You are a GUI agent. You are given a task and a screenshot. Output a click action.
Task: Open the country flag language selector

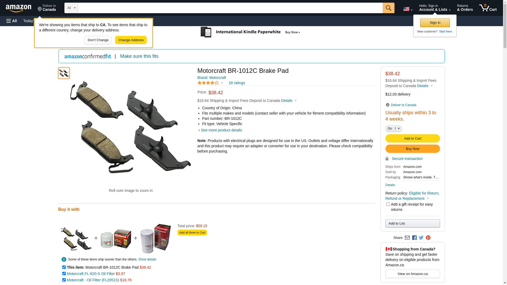(408, 9)
